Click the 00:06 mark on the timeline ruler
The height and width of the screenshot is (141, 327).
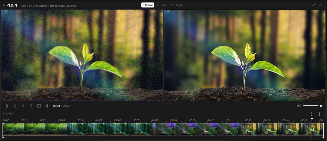(x=118, y=121)
